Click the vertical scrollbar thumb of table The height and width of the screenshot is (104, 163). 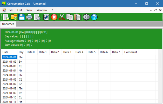coord(160,61)
